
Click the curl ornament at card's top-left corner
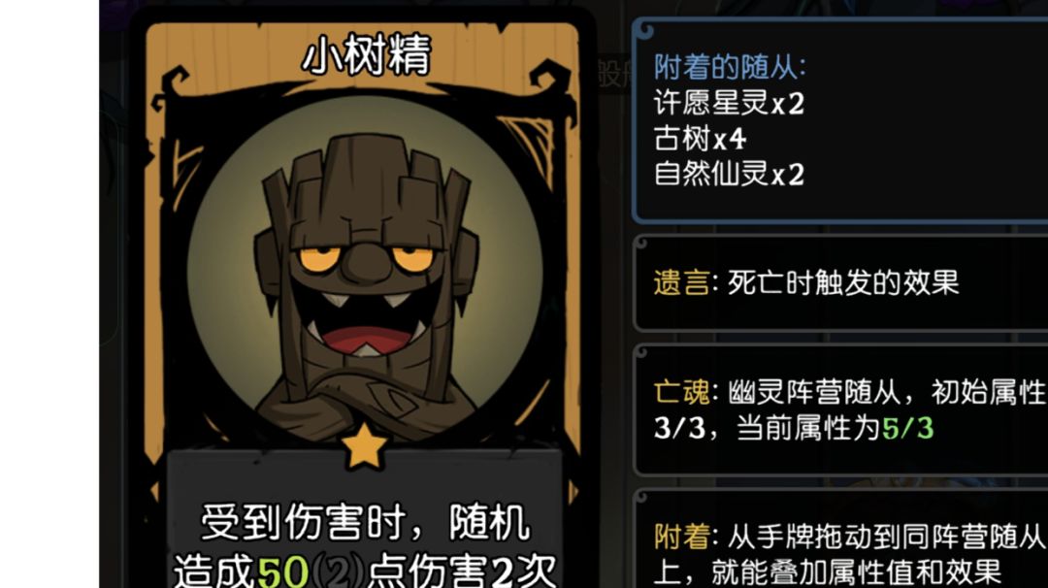pyautogui.click(x=173, y=88)
